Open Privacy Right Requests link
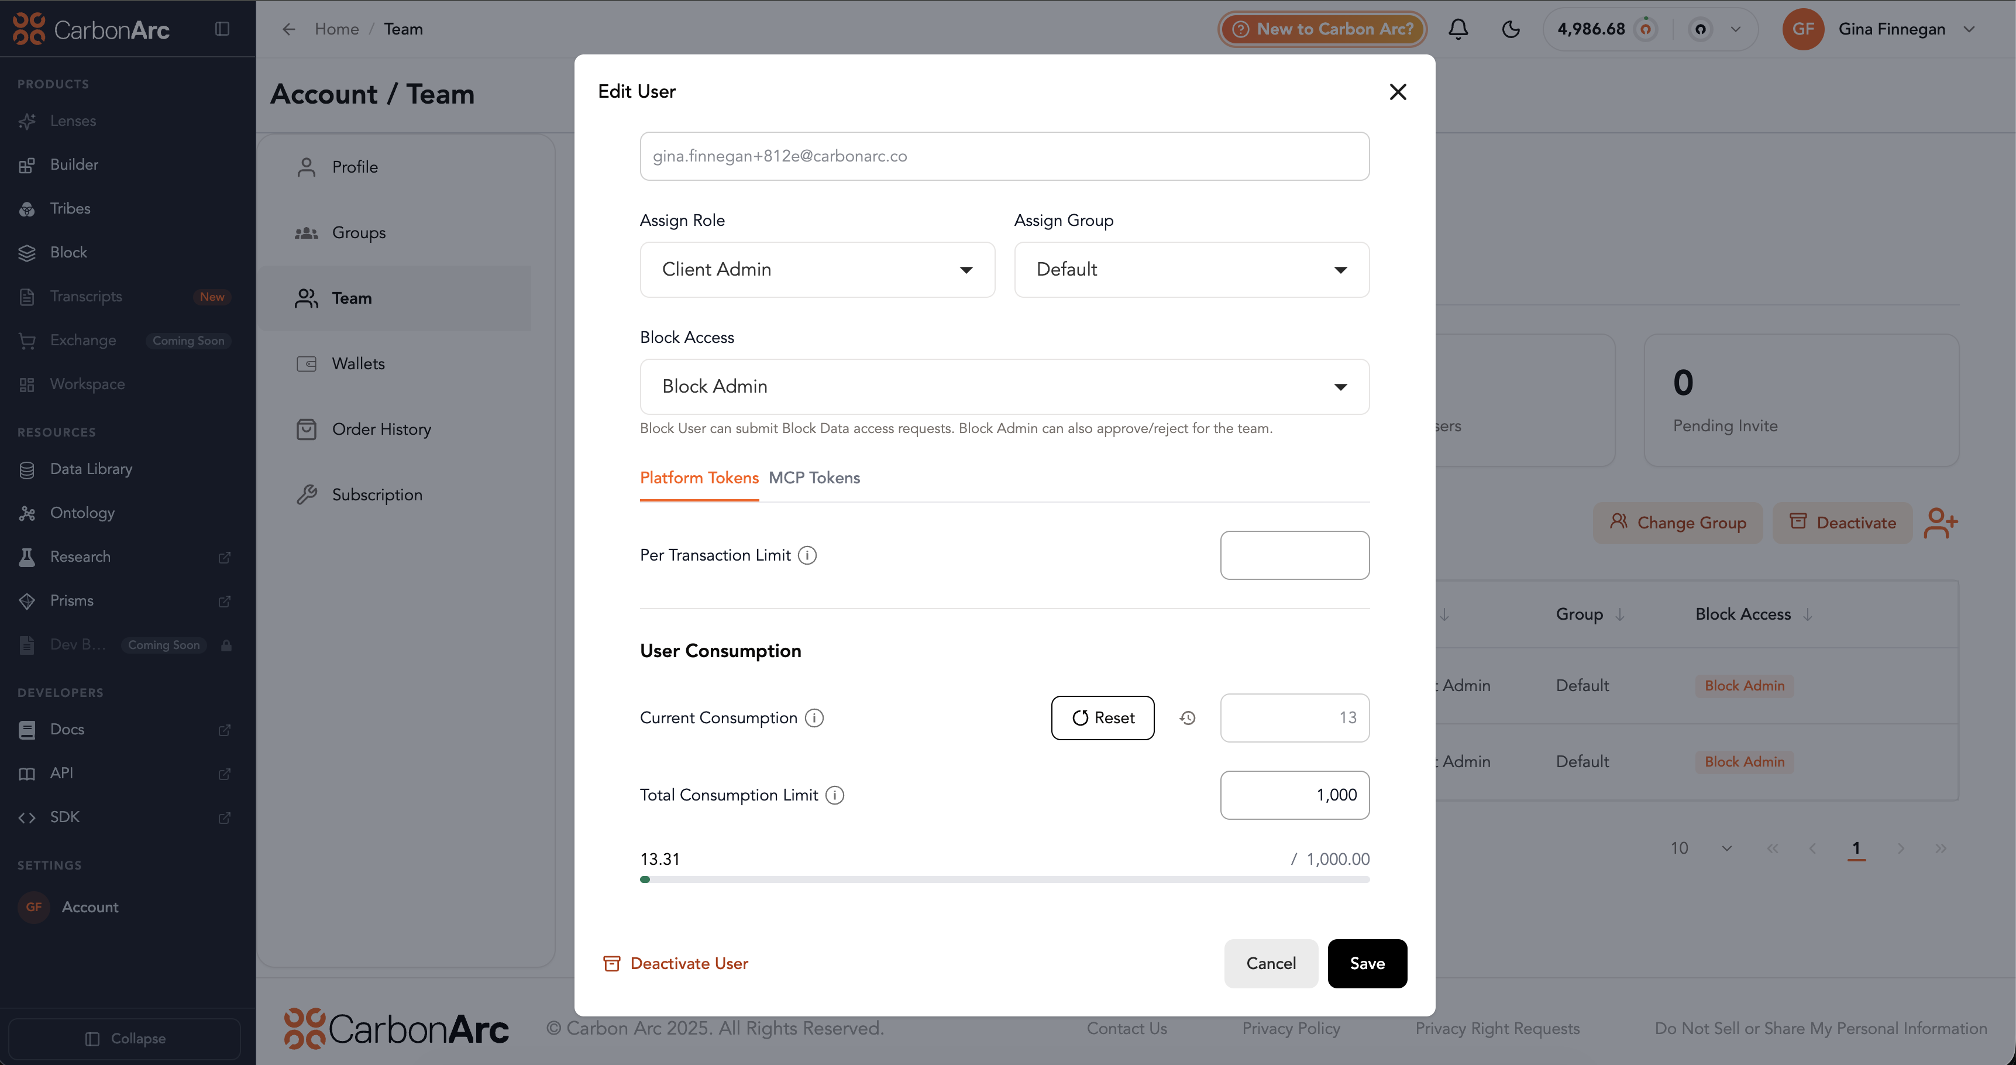 (x=1497, y=1028)
